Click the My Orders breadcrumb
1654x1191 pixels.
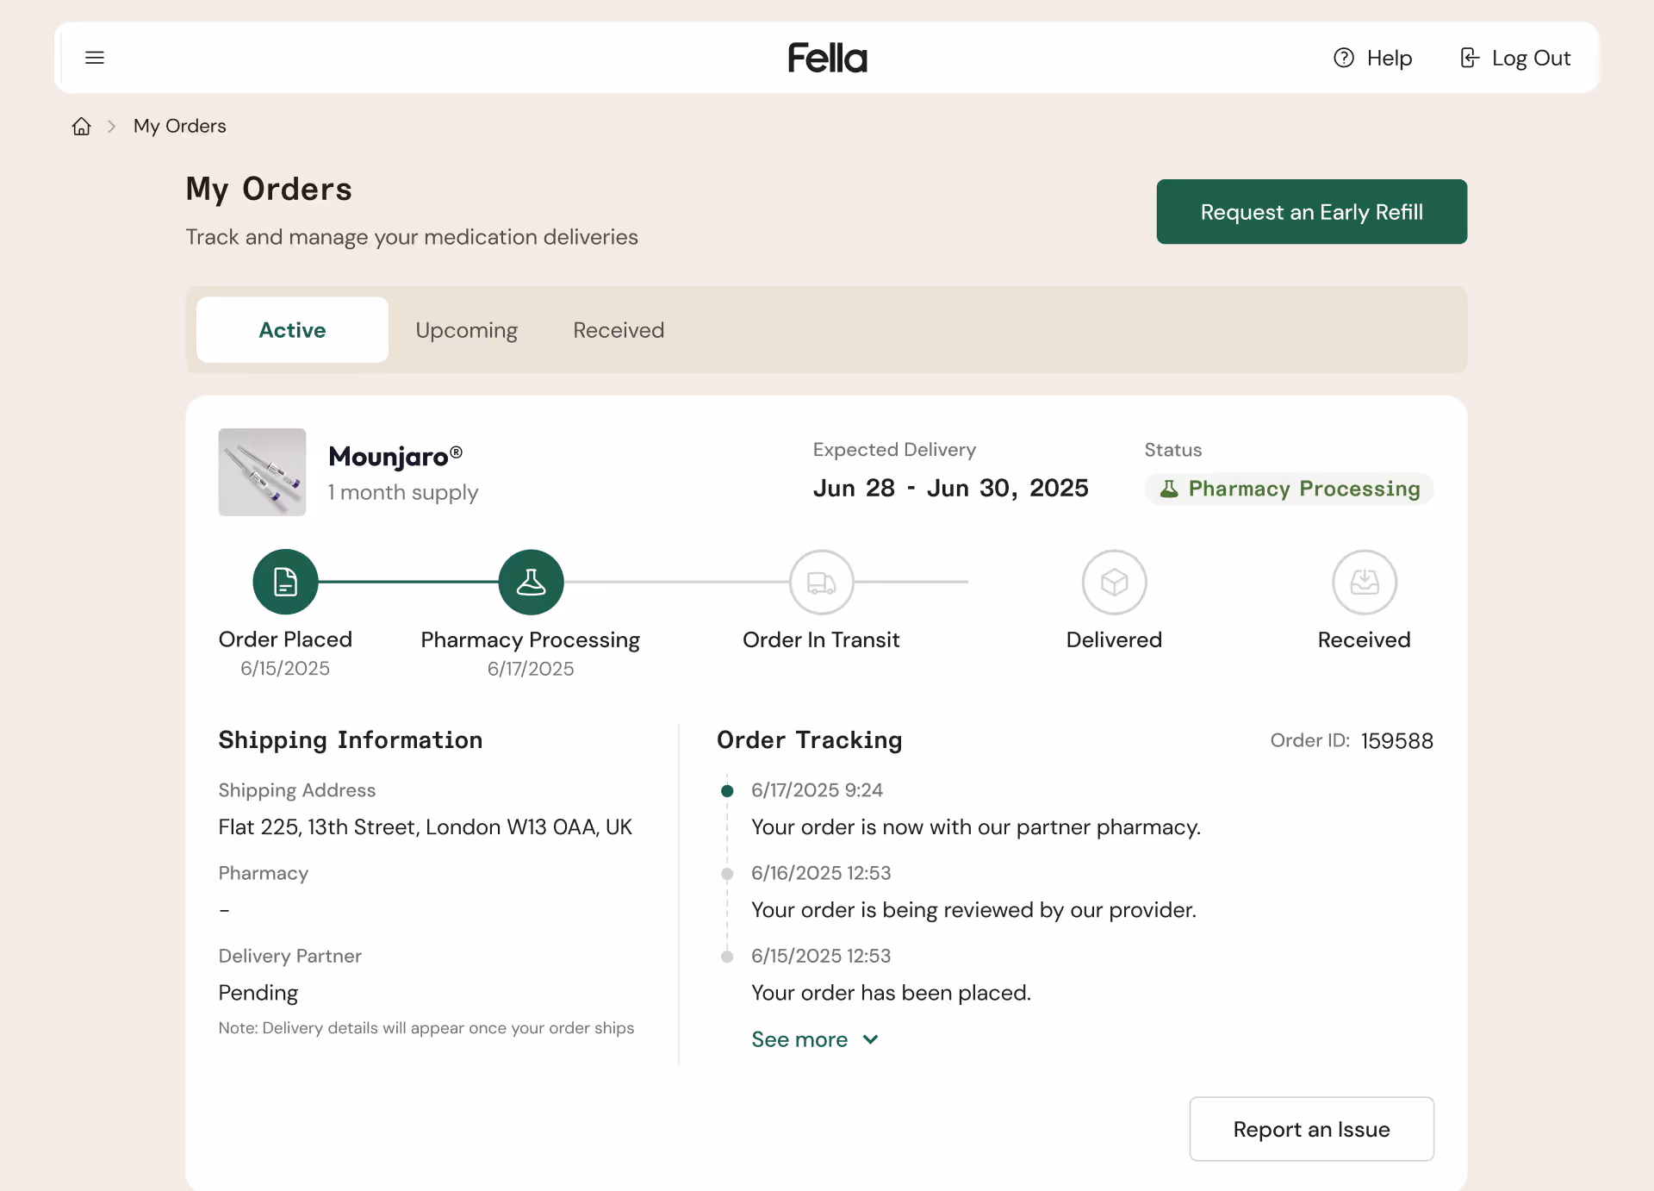tap(179, 126)
